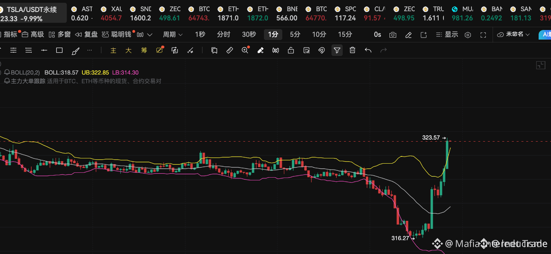Switch to the 1秒 interval
The height and width of the screenshot is (254, 551).
coord(200,34)
